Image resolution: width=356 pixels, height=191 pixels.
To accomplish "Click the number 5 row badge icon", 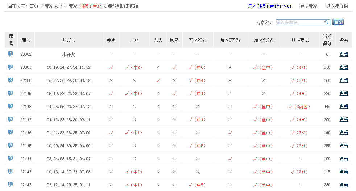I will click(x=11, y=106).
